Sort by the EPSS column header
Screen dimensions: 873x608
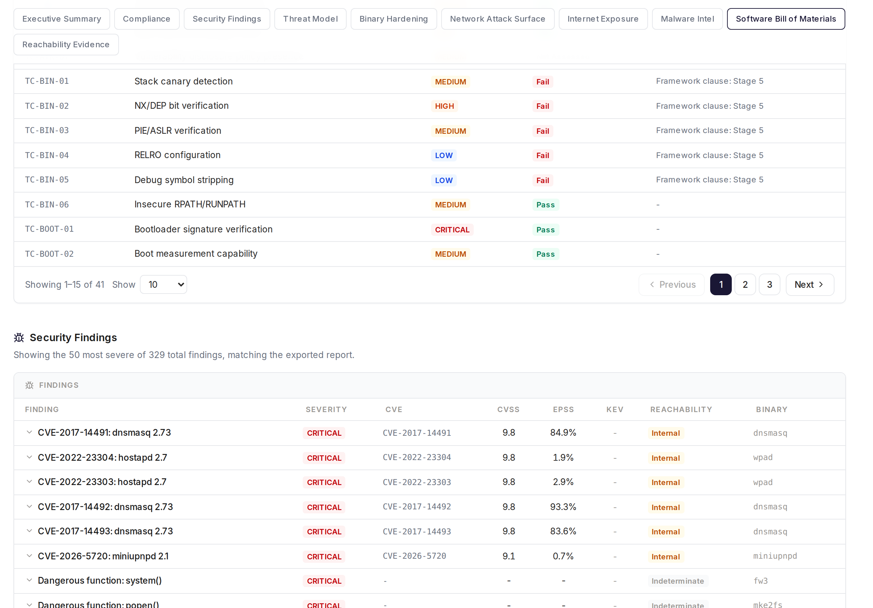[563, 409]
